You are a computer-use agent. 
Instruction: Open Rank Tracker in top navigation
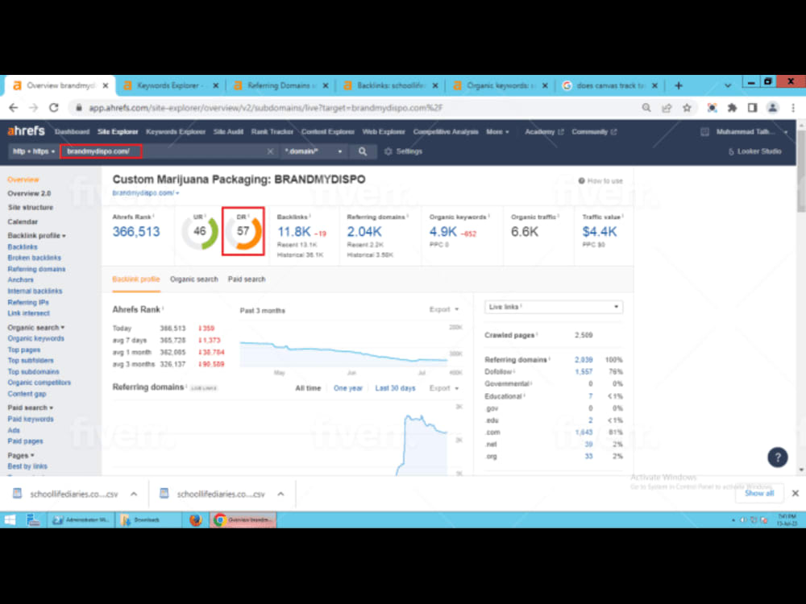click(272, 132)
